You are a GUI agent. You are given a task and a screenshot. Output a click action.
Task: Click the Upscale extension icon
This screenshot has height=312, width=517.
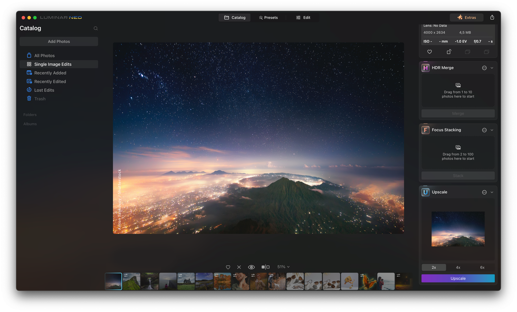point(425,192)
